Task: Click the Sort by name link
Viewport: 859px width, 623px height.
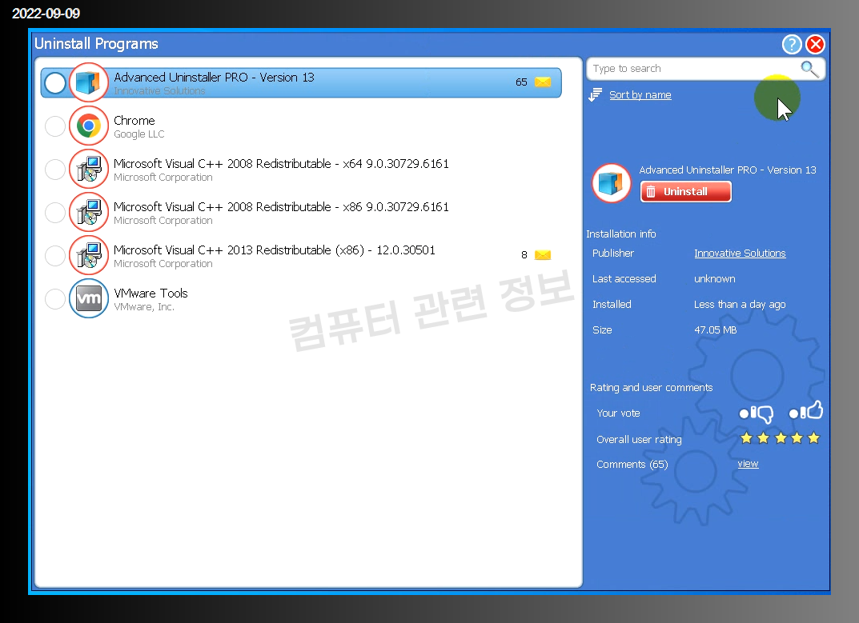Action: (x=640, y=94)
